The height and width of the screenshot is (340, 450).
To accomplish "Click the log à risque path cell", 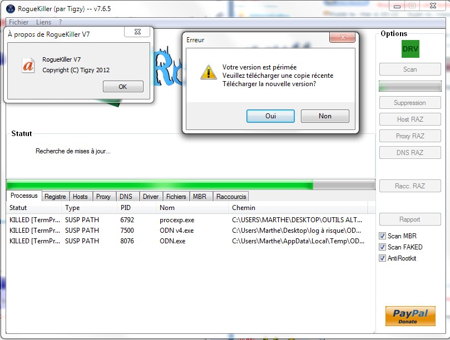I will [x=296, y=231].
